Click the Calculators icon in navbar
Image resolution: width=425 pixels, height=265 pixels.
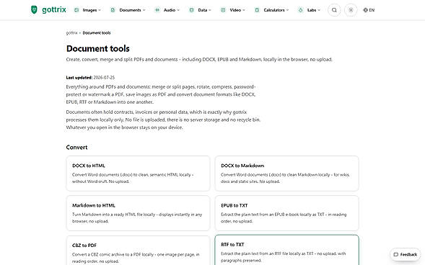[257, 10]
